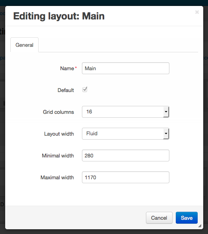The image size is (208, 234).
Task: Focus the Maximal width field showing 1170
Action: (126, 177)
